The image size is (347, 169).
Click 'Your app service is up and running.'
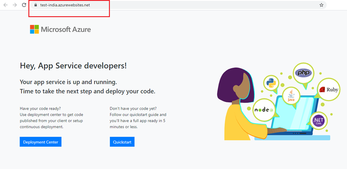click(69, 82)
